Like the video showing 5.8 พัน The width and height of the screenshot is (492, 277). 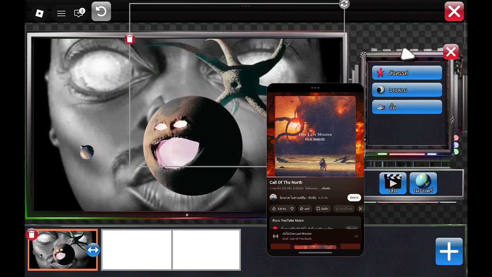click(x=279, y=209)
